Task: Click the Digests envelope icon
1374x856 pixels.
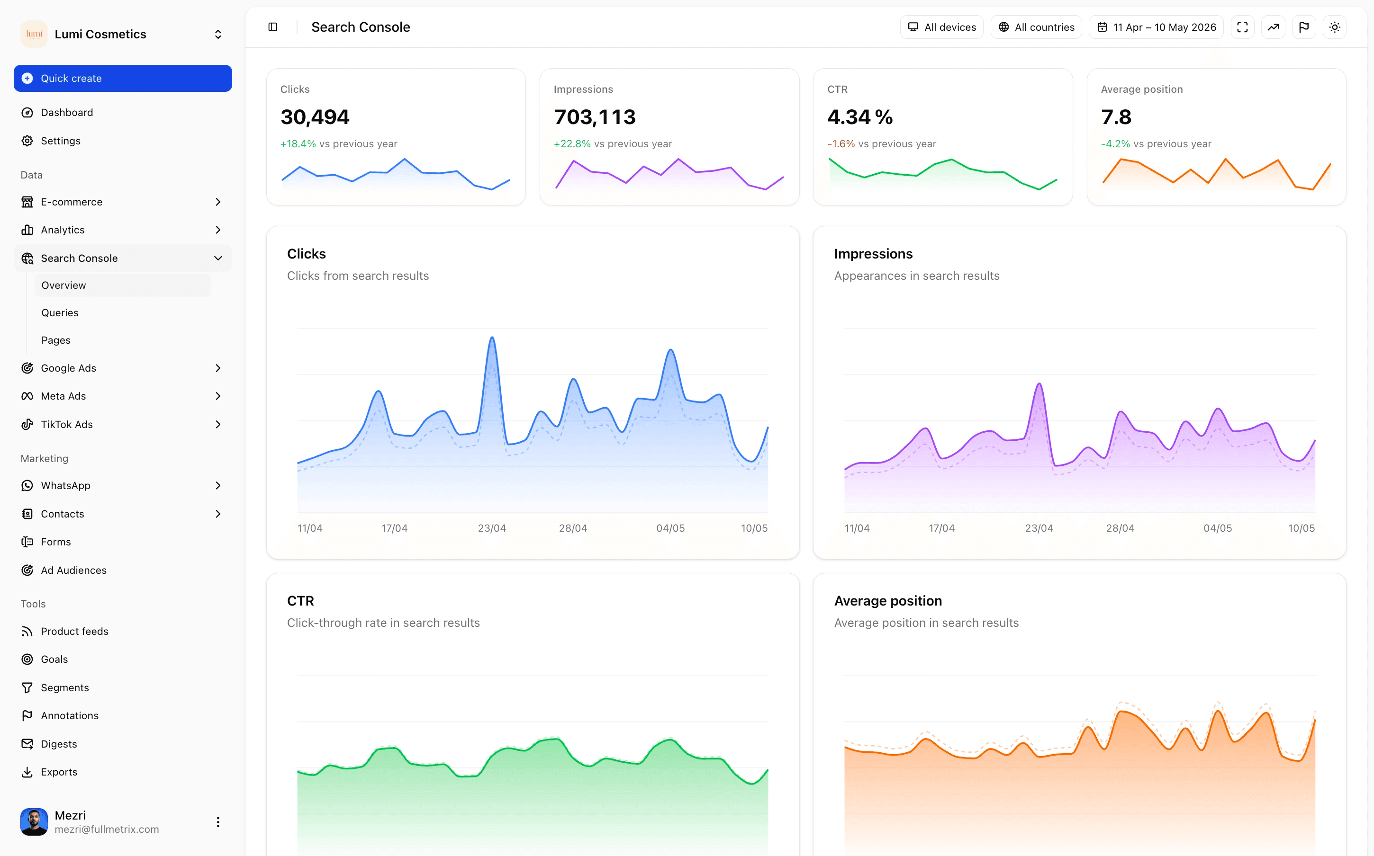Action: (27, 744)
